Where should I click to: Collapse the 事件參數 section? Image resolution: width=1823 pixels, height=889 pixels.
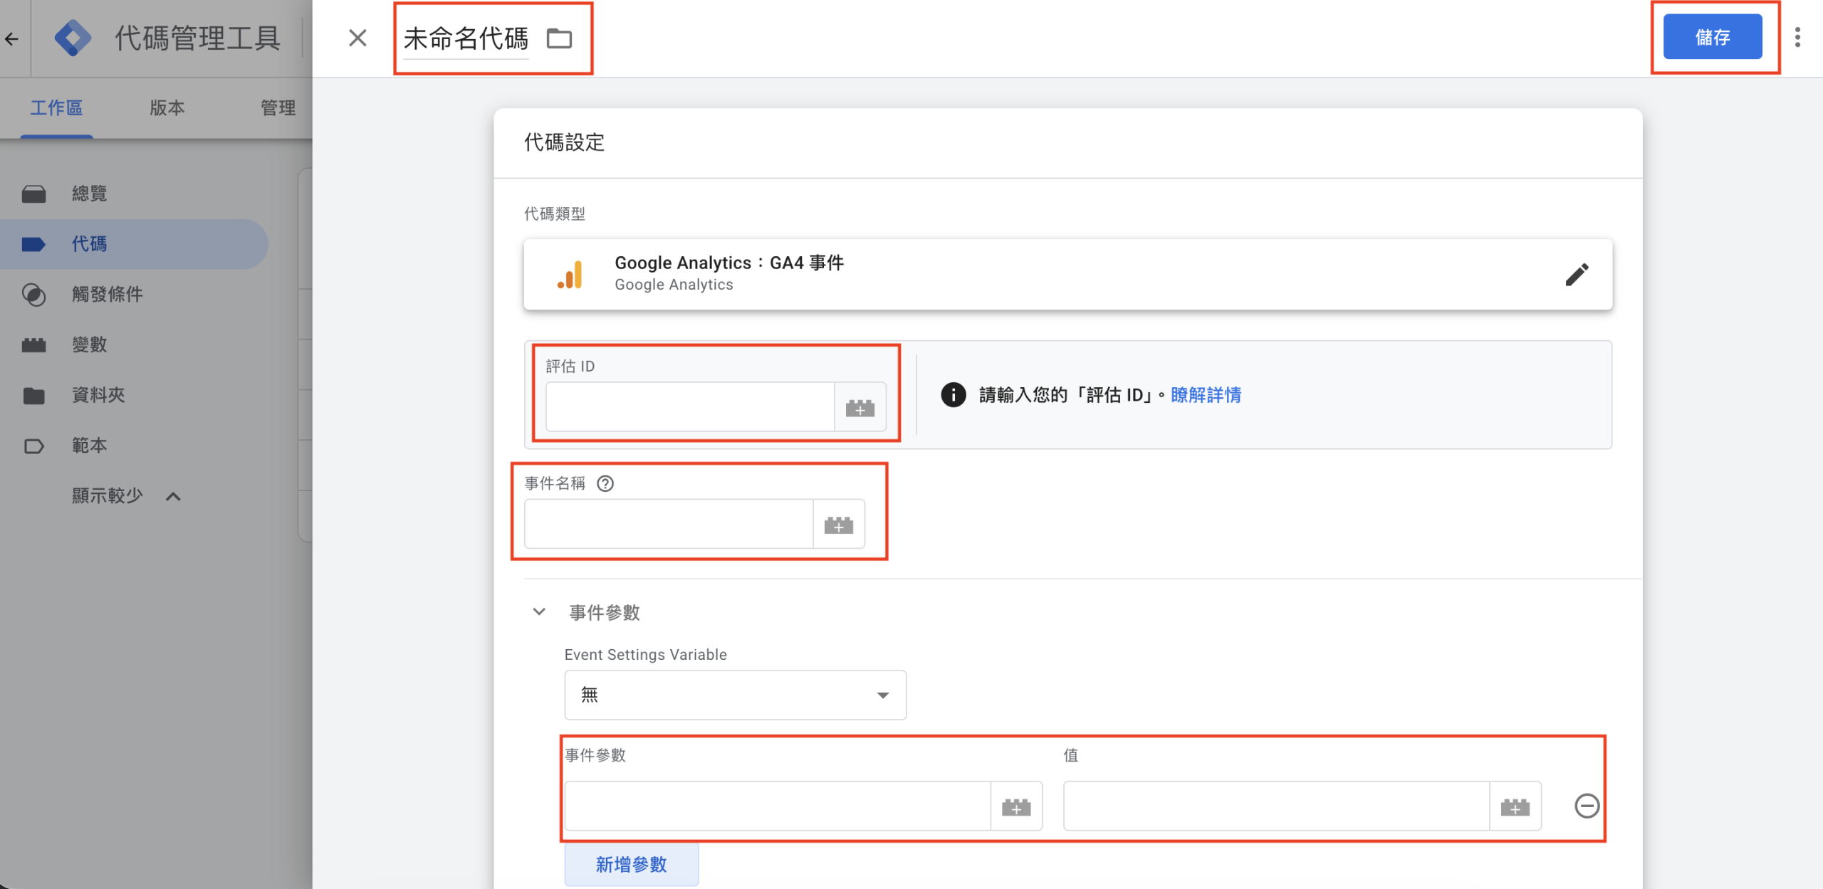coord(539,612)
